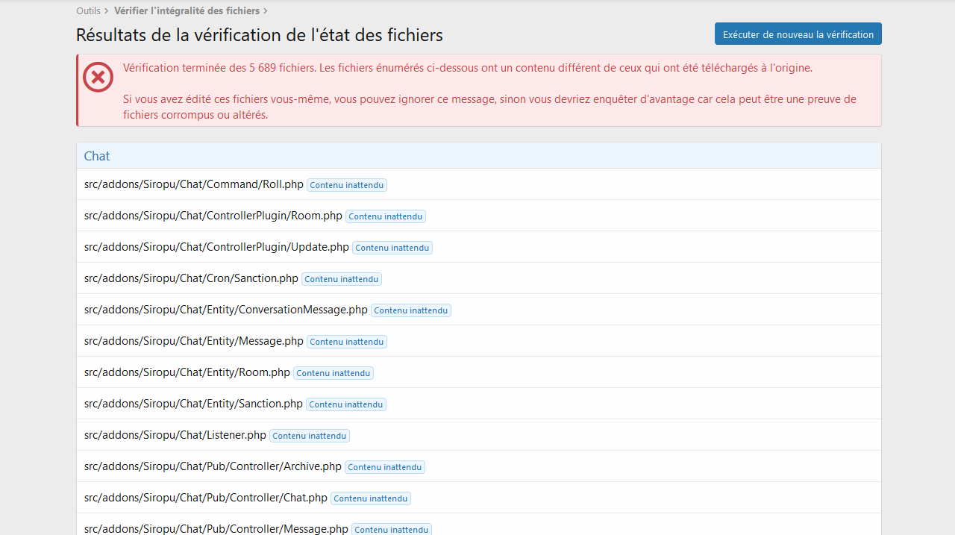Click 'Contenu inattendu' badge next to Roll.php

346,185
